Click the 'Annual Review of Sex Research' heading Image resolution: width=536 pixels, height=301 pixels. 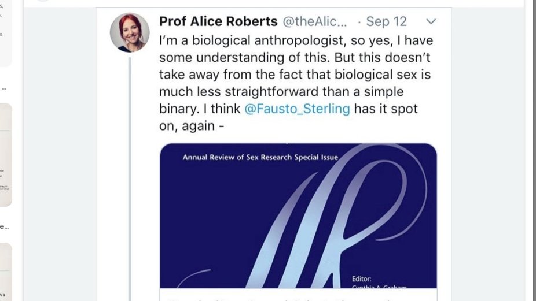pyautogui.click(x=260, y=157)
